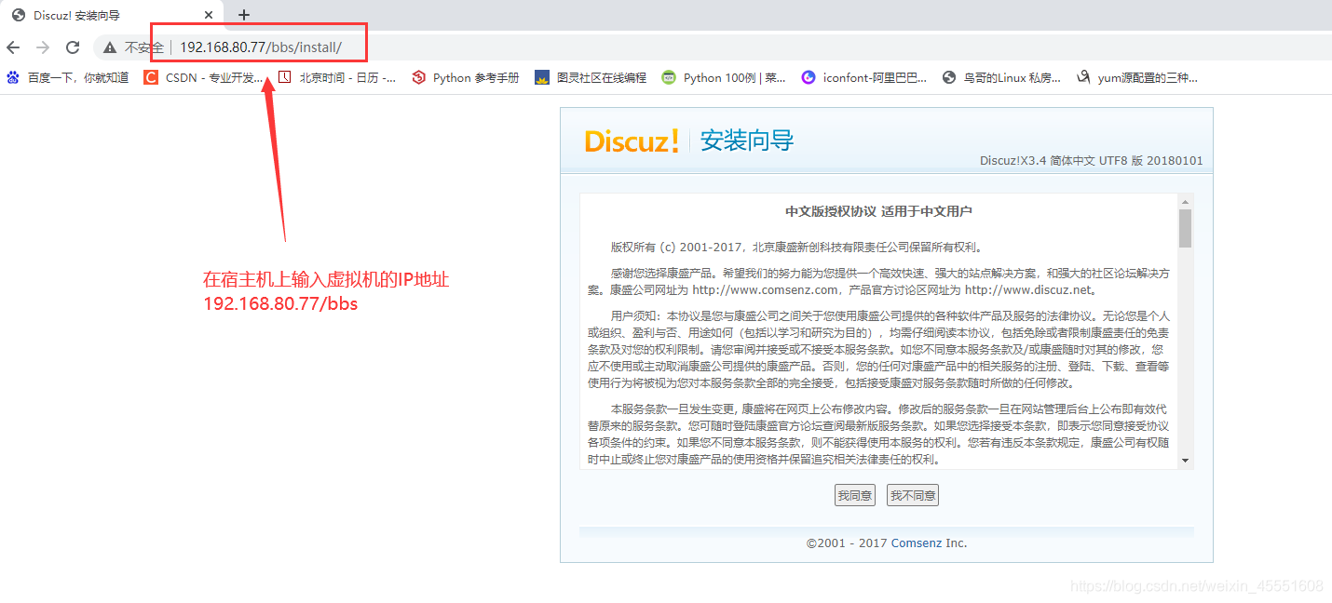This screenshot has width=1332, height=603.
Task: Open the Python 100例 bookmark
Action: coord(724,78)
